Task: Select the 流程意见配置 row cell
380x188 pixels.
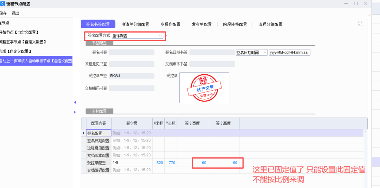Action: coord(99,148)
